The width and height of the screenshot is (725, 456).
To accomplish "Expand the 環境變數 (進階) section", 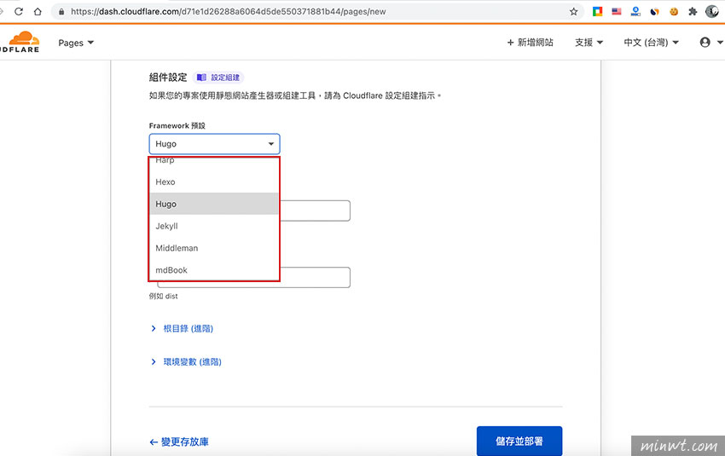I will (x=186, y=361).
